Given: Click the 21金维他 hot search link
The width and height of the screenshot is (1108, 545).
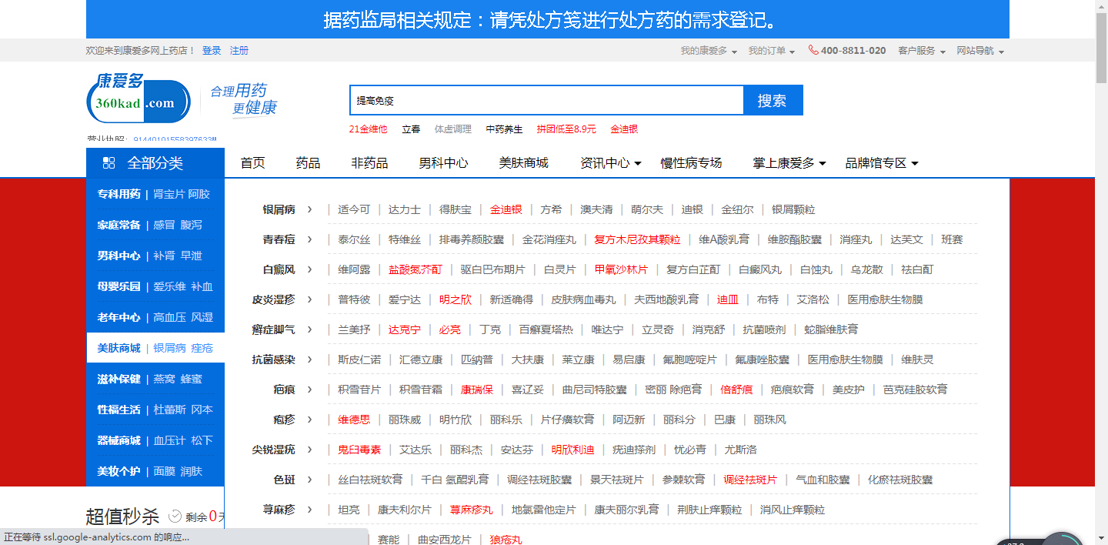Looking at the screenshot, I should pos(368,129).
